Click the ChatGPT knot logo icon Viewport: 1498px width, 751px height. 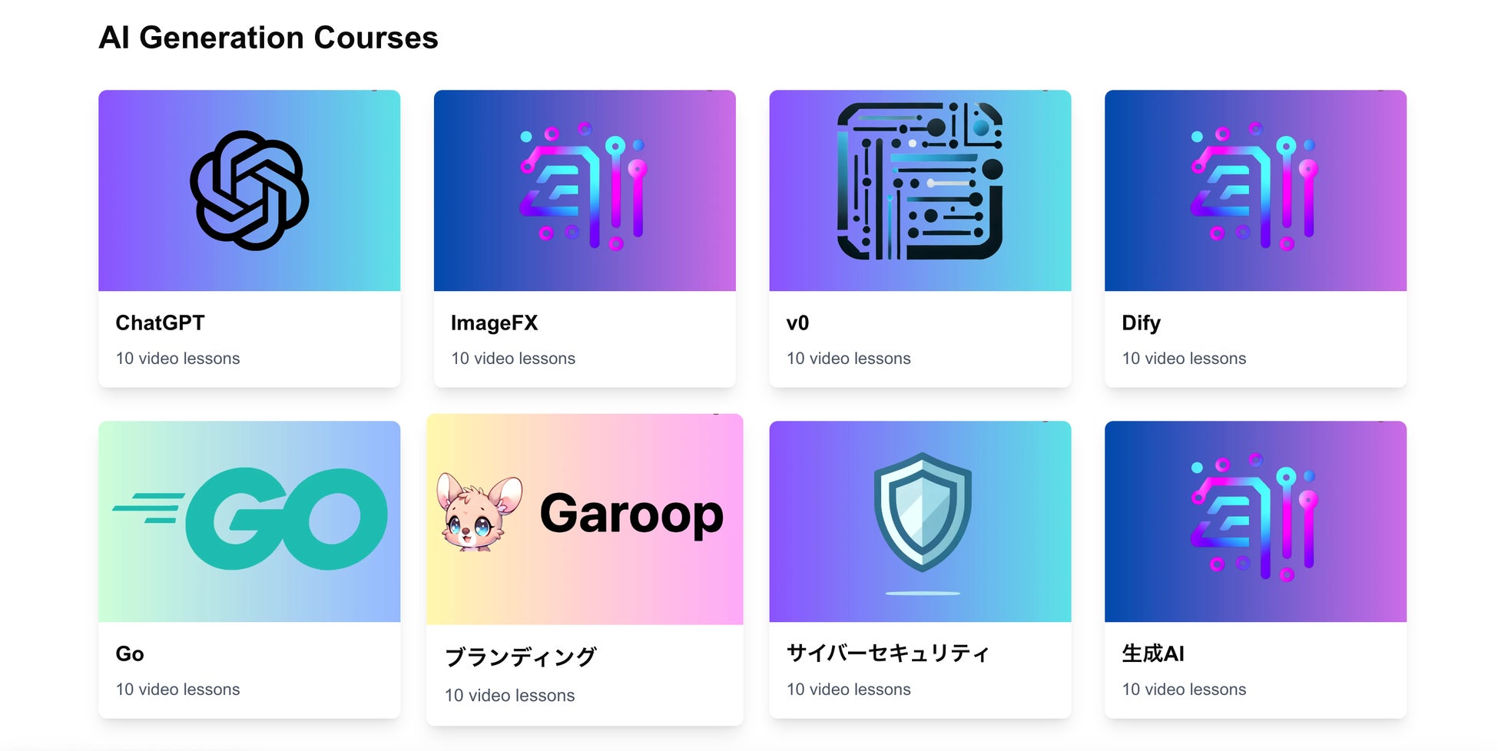click(249, 190)
